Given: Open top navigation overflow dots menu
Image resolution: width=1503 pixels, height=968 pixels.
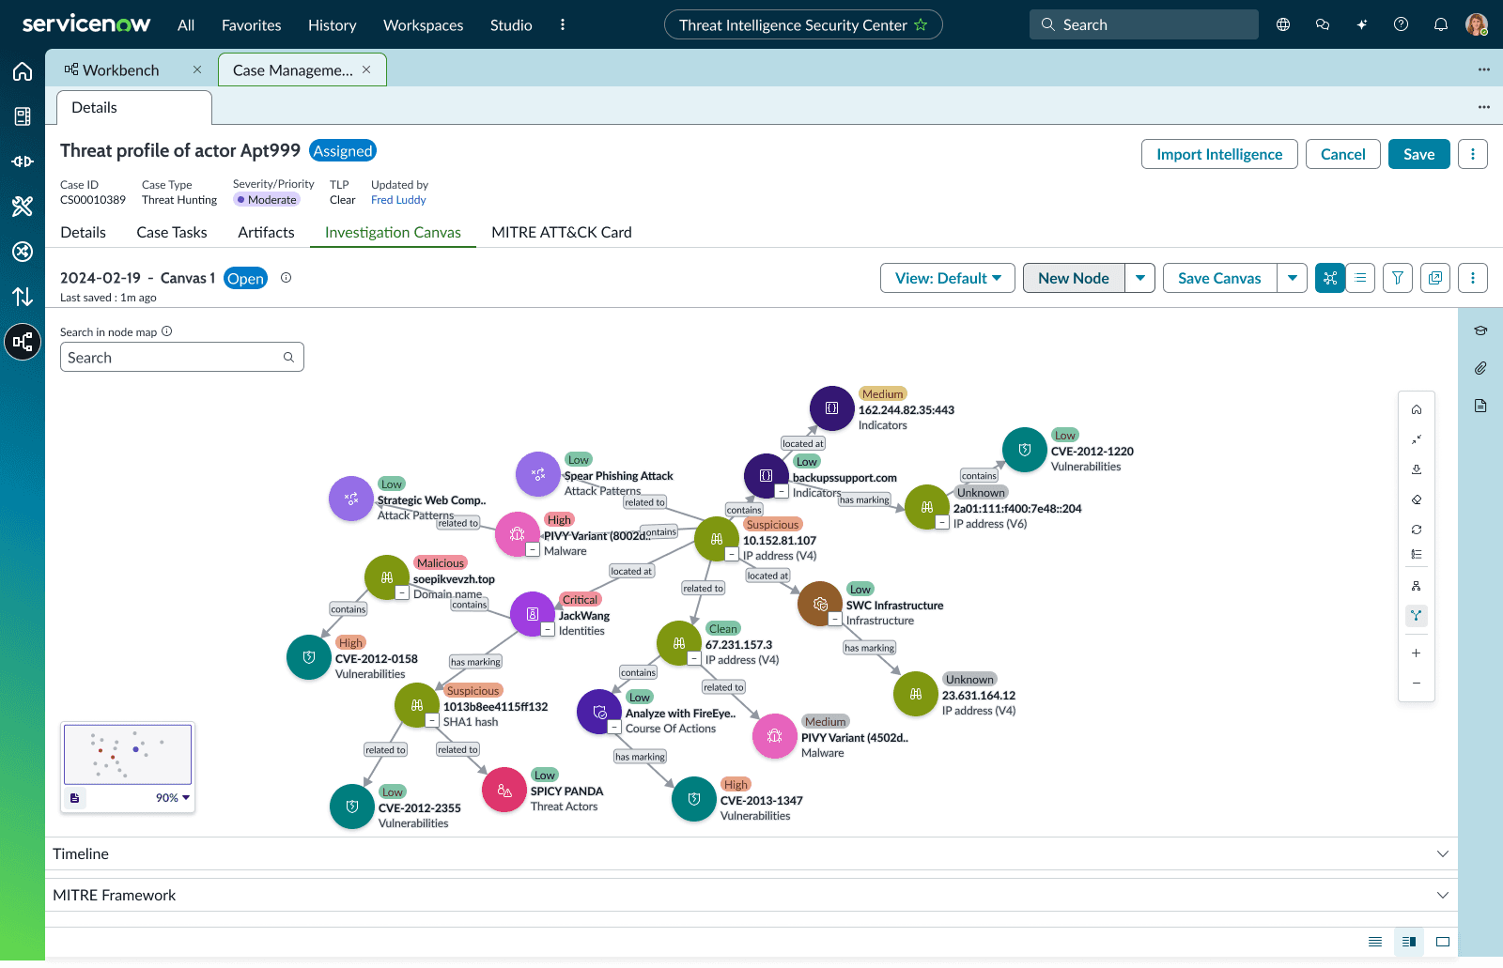Looking at the screenshot, I should click(563, 25).
